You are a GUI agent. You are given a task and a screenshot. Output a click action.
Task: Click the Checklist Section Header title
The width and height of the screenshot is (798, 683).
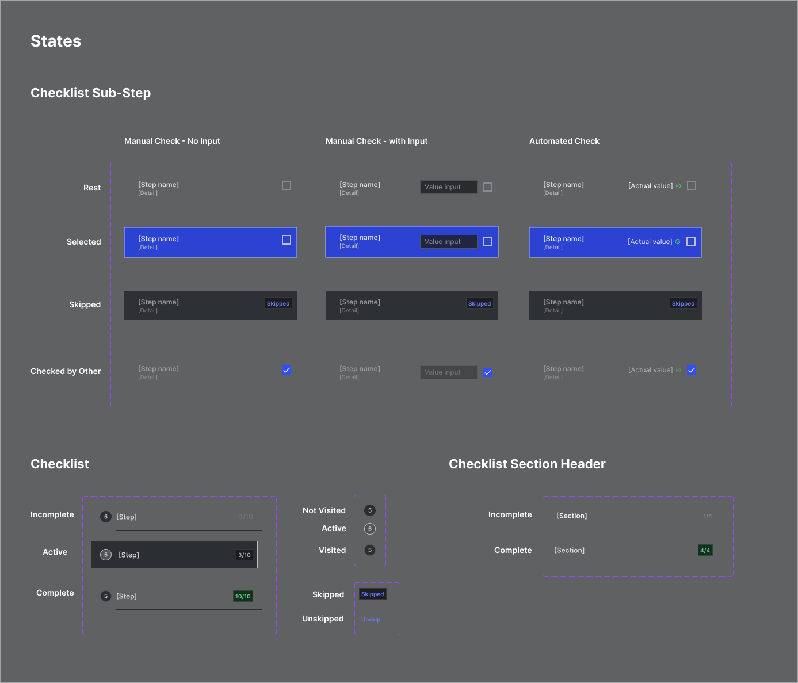coord(527,464)
